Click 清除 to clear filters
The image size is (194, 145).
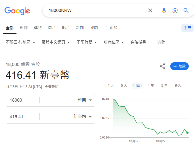(x=161, y=42)
